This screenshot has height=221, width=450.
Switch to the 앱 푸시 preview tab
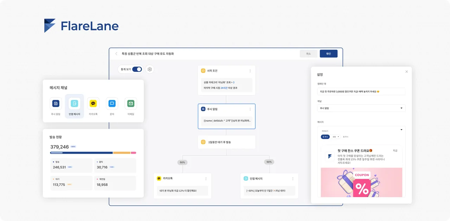[325, 137]
